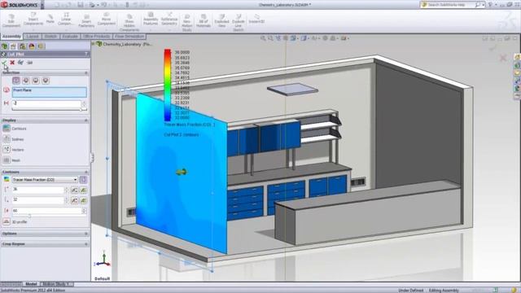Screen dimensions: 521x293
Task: Switch to the Layout ribbon tab
Action: [33, 37]
